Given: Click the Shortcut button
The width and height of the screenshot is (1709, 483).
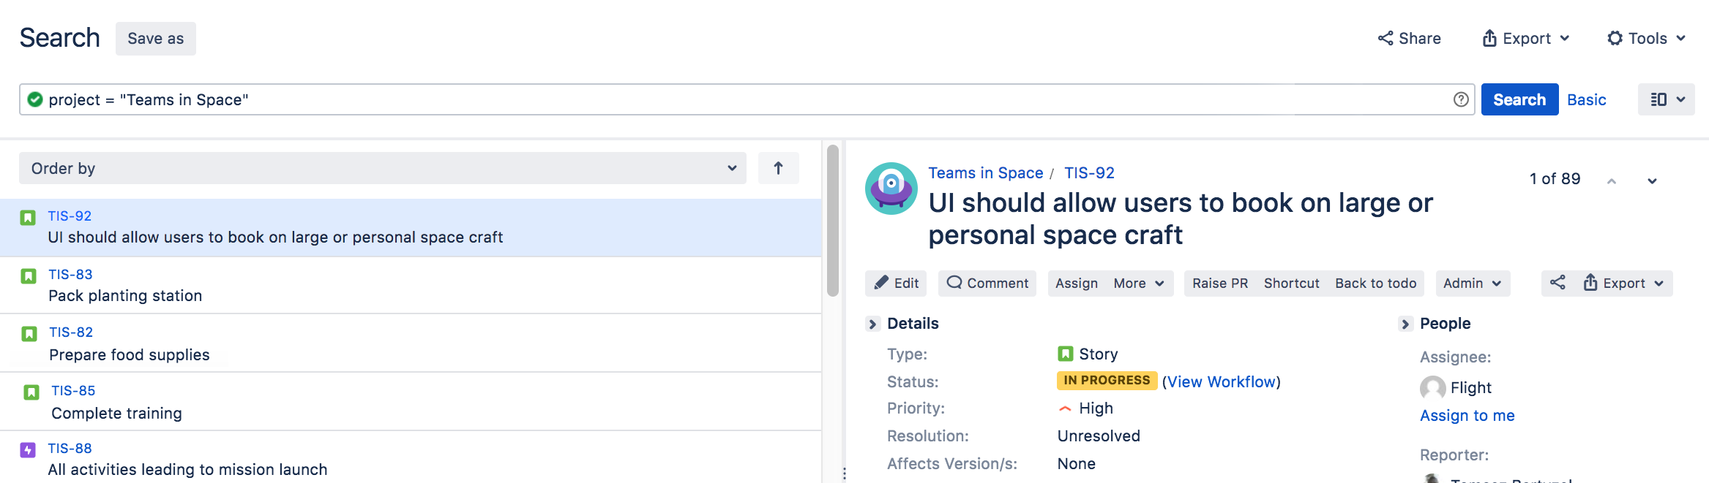Looking at the screenshot, I should coord(1291,283).
